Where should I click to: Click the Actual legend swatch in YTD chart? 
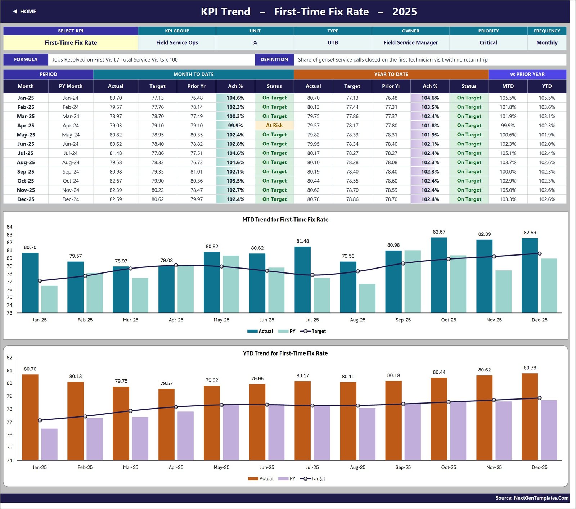tap(253, 479)
